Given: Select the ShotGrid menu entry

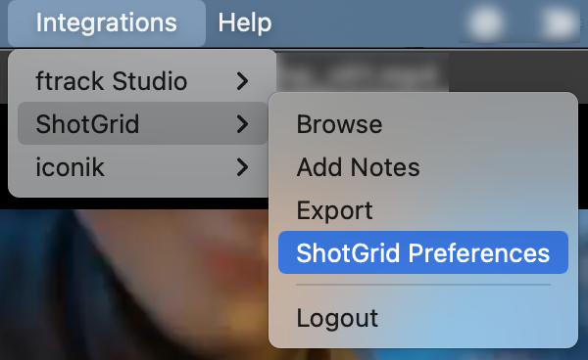Looking at the screenshot, I should (x=142, y=123).
